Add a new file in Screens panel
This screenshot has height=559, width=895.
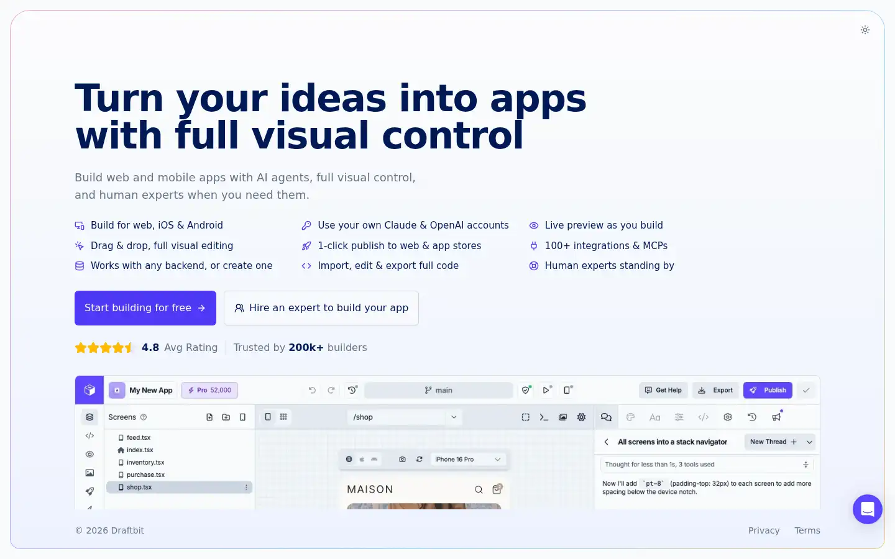tap(209, 417)
